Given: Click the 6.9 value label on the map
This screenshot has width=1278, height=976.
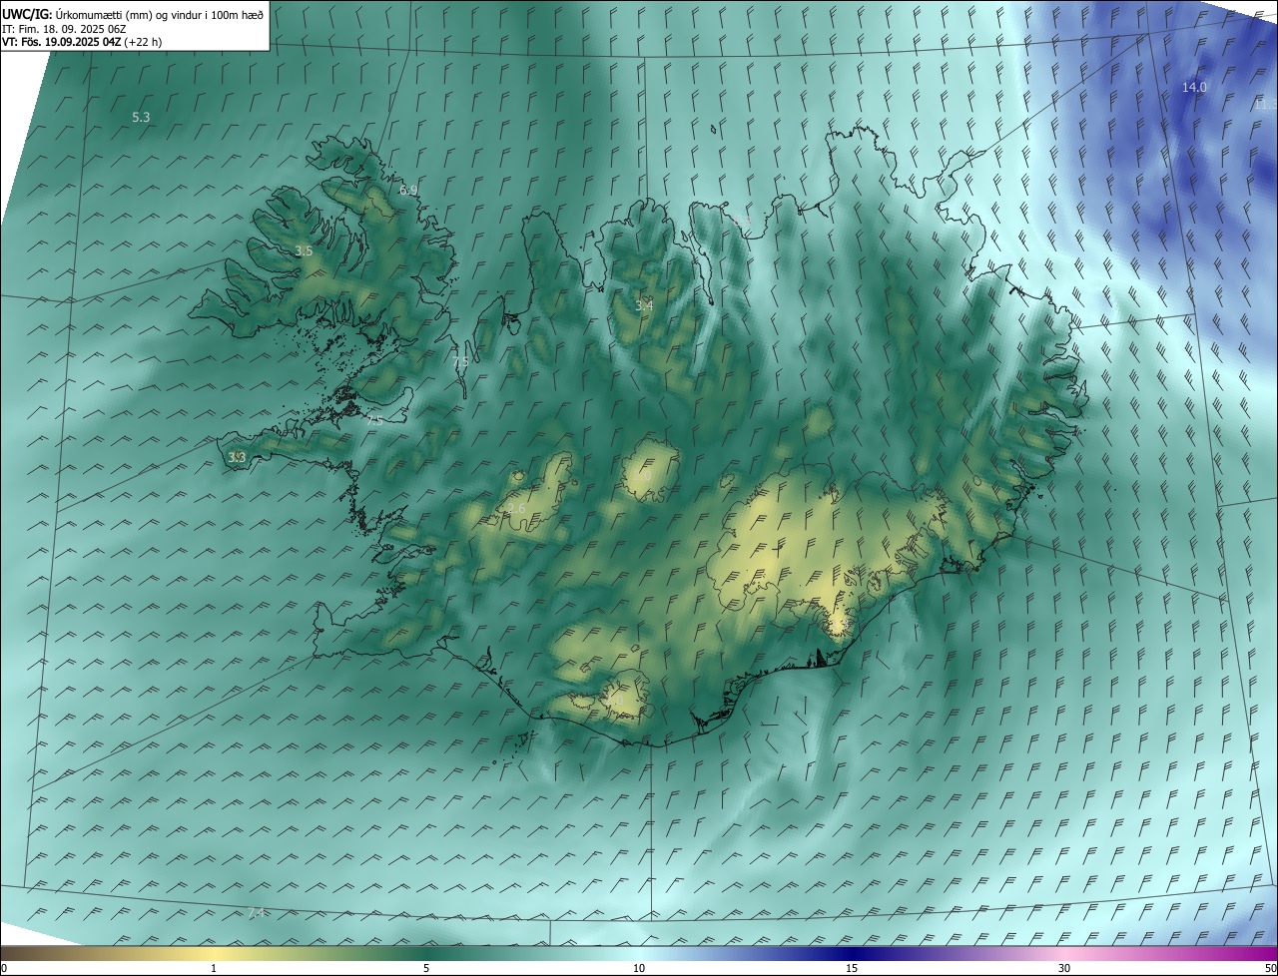Looking at the screenshot, I should pos(408,190).
